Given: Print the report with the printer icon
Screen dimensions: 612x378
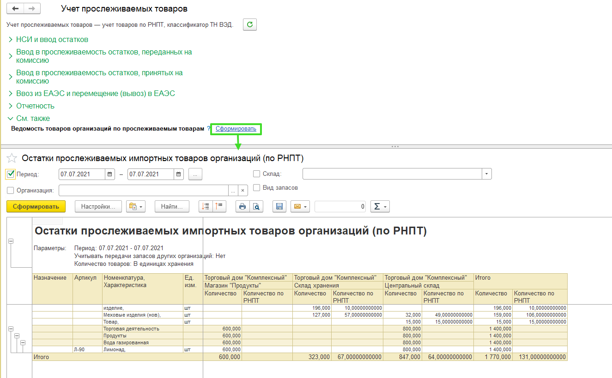Looking at the screenshot, I should 242,206.
